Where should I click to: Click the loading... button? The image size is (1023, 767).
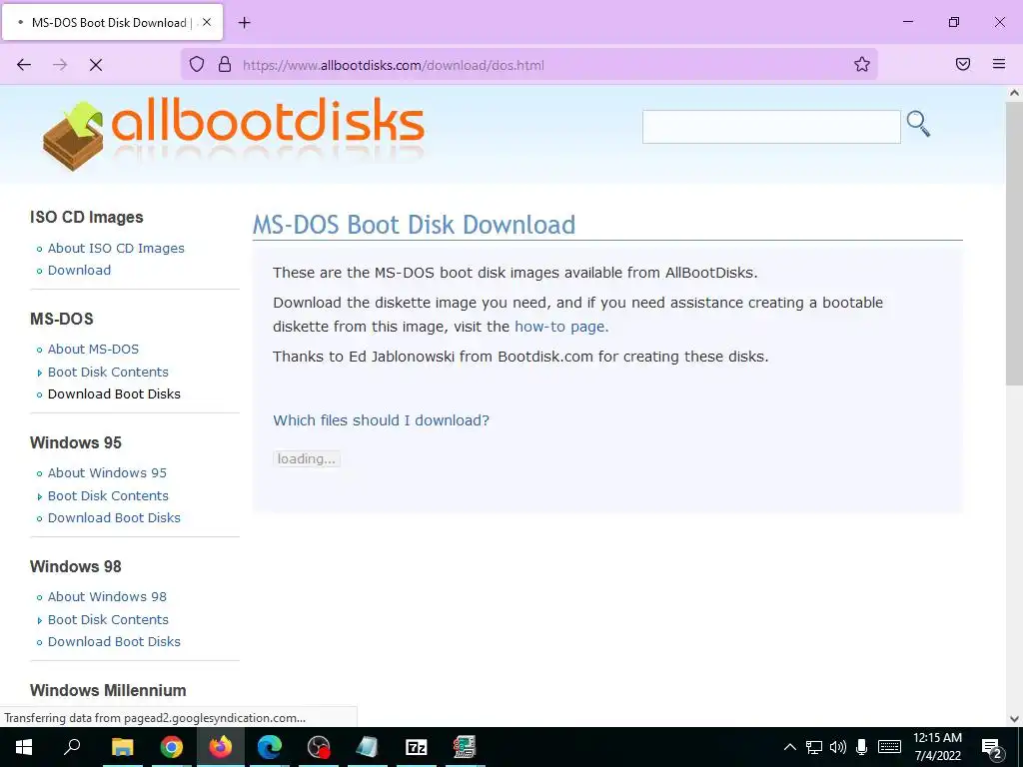307,458
